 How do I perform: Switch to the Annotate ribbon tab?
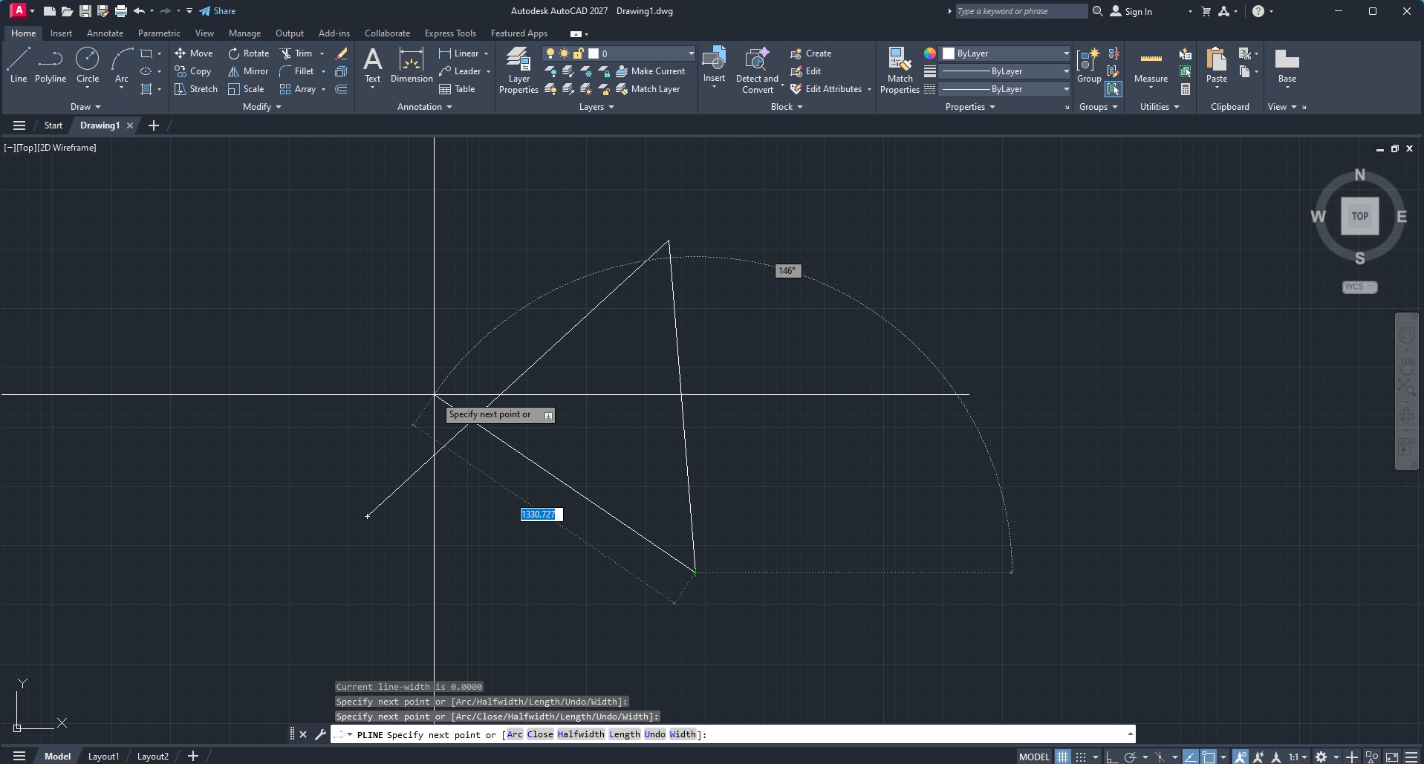pos(105,33)
